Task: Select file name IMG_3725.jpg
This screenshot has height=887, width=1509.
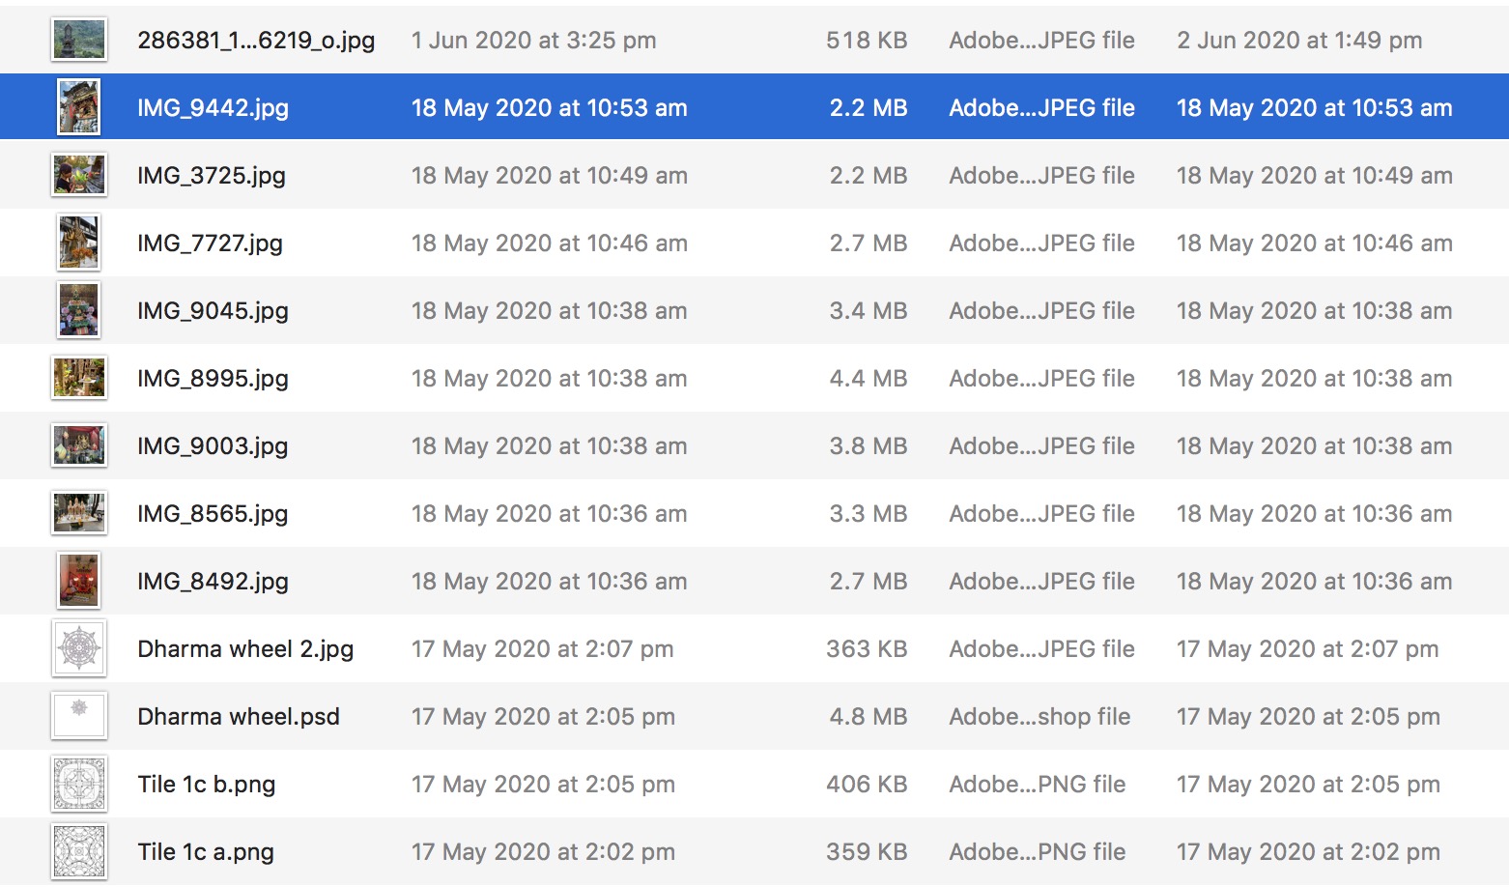Action: click(x=212, y=176)
